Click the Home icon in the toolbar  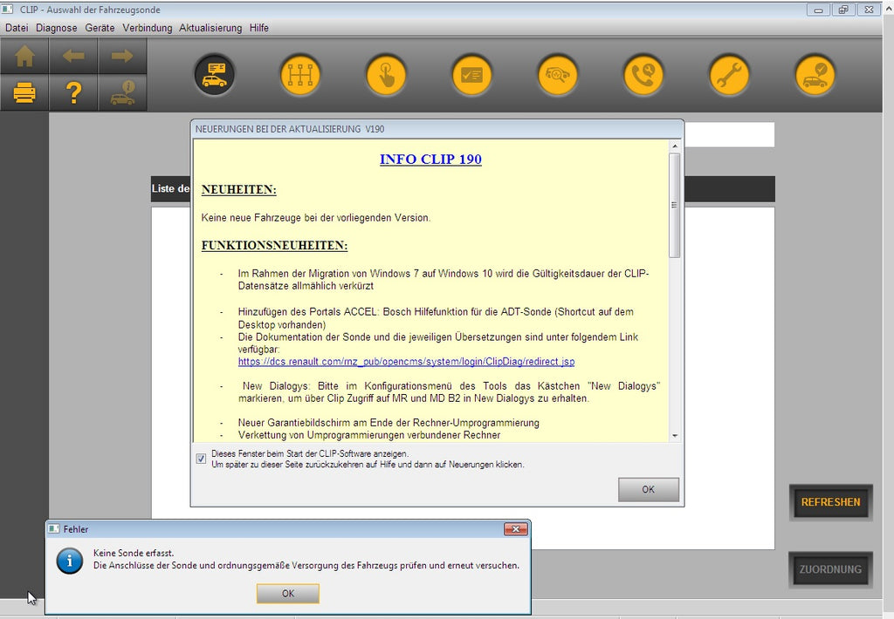coord(24,57)
